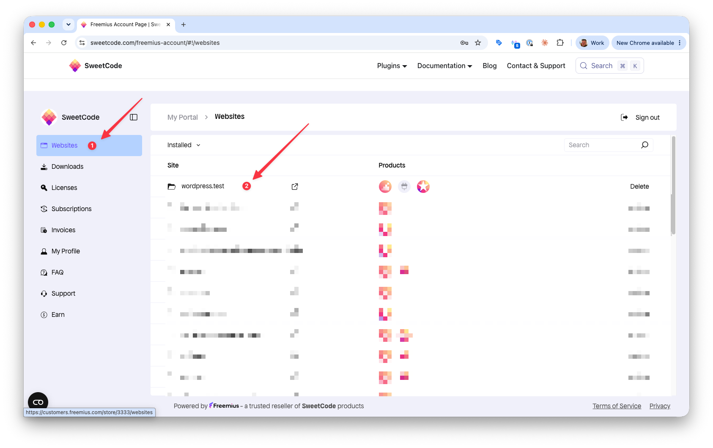Open wordpress.test via external link icon
This screenshot has width=713, height=448.
[295, 187]
